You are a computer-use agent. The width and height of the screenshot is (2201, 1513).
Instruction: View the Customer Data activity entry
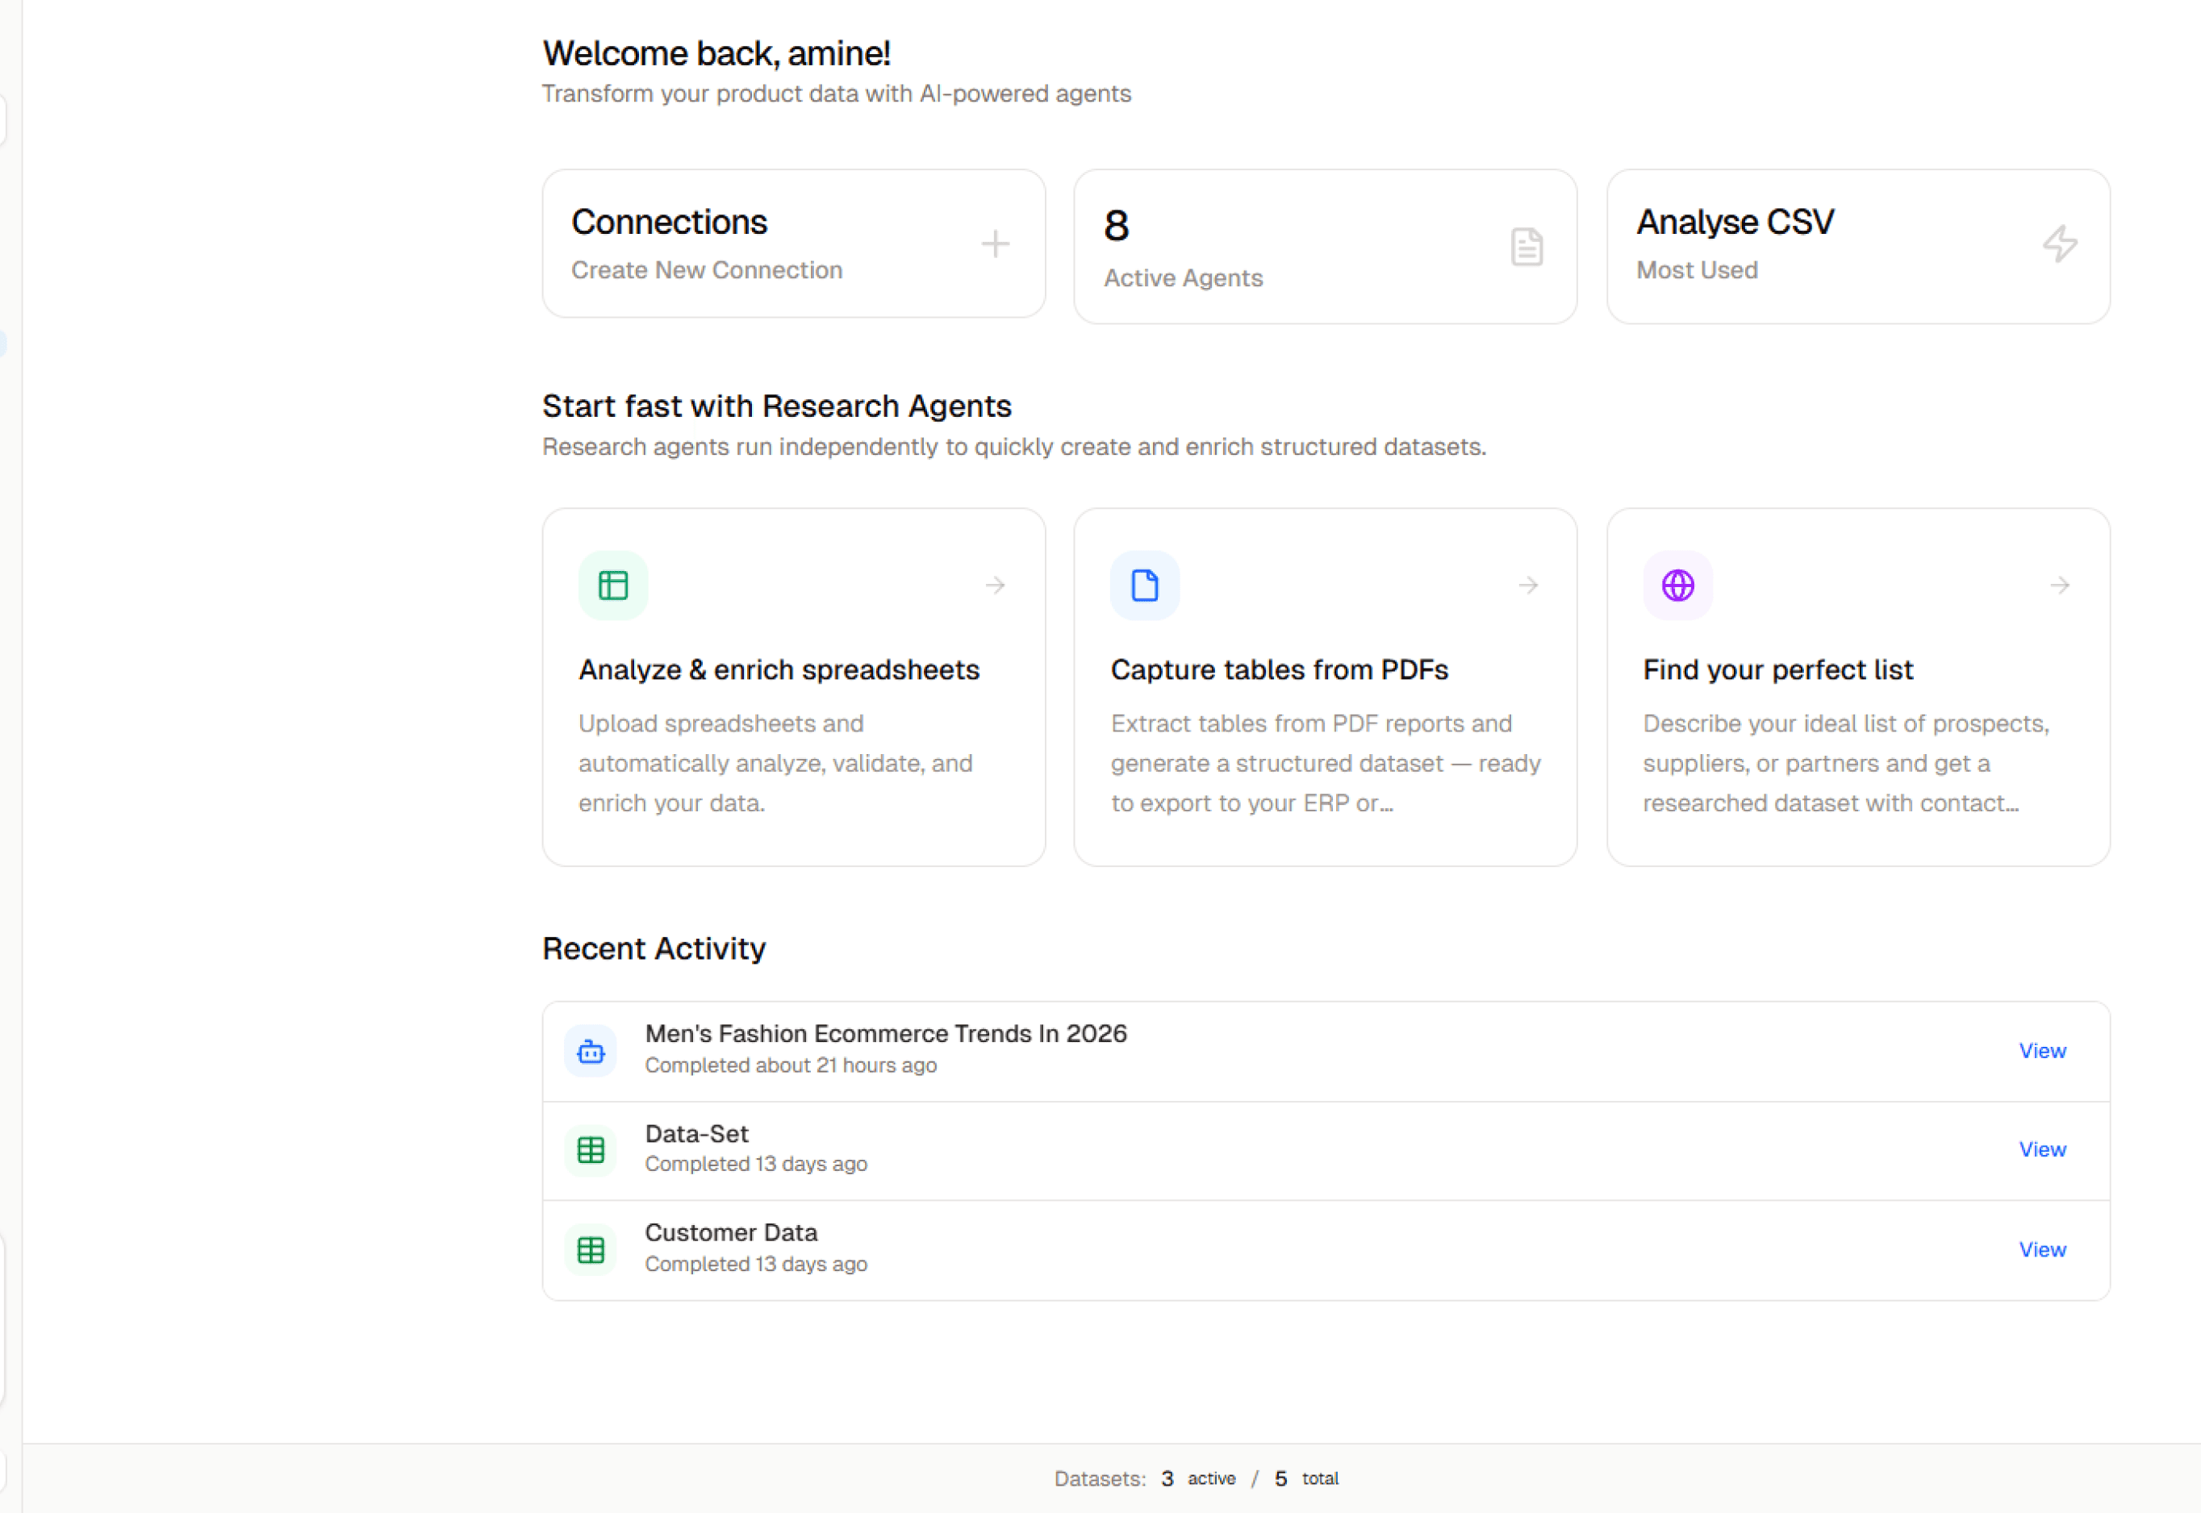tap(2040, 1249)
